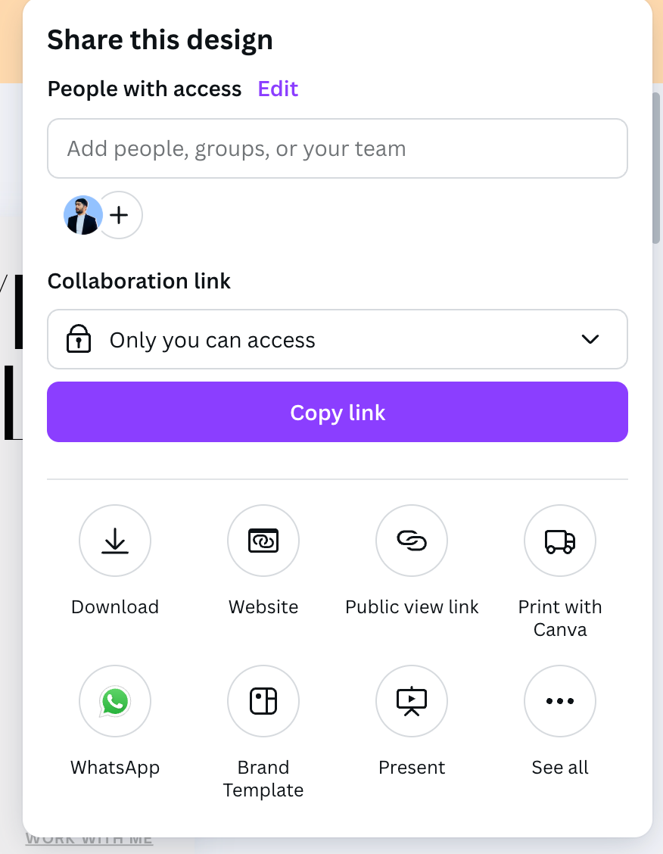Screen dimensions: 663x854
Task: Click the Download arrow icon
Action: pos(115,541)
